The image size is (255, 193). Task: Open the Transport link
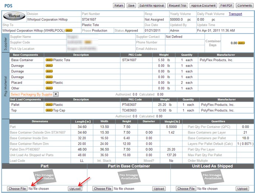235,14
